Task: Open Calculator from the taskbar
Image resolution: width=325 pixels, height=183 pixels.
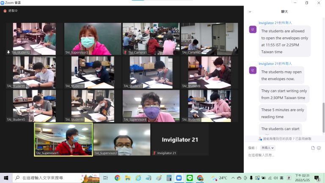Action: point(169,178)
